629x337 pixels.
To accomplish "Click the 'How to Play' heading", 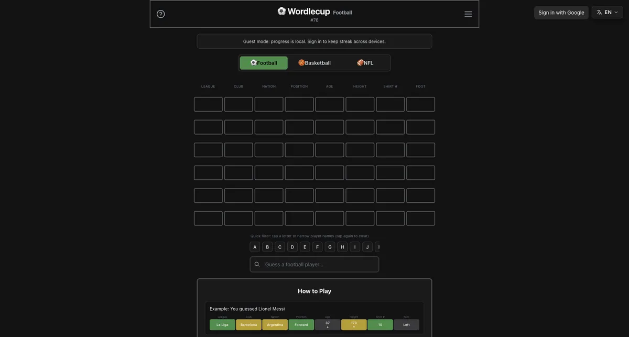I will coord(314,291).
